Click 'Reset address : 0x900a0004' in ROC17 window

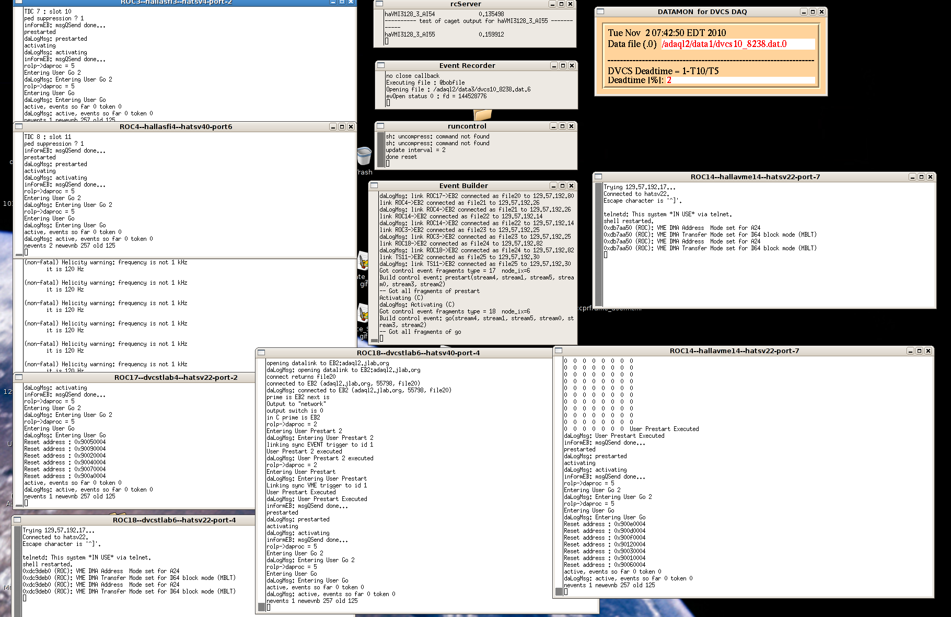click(x=65, y=476)
